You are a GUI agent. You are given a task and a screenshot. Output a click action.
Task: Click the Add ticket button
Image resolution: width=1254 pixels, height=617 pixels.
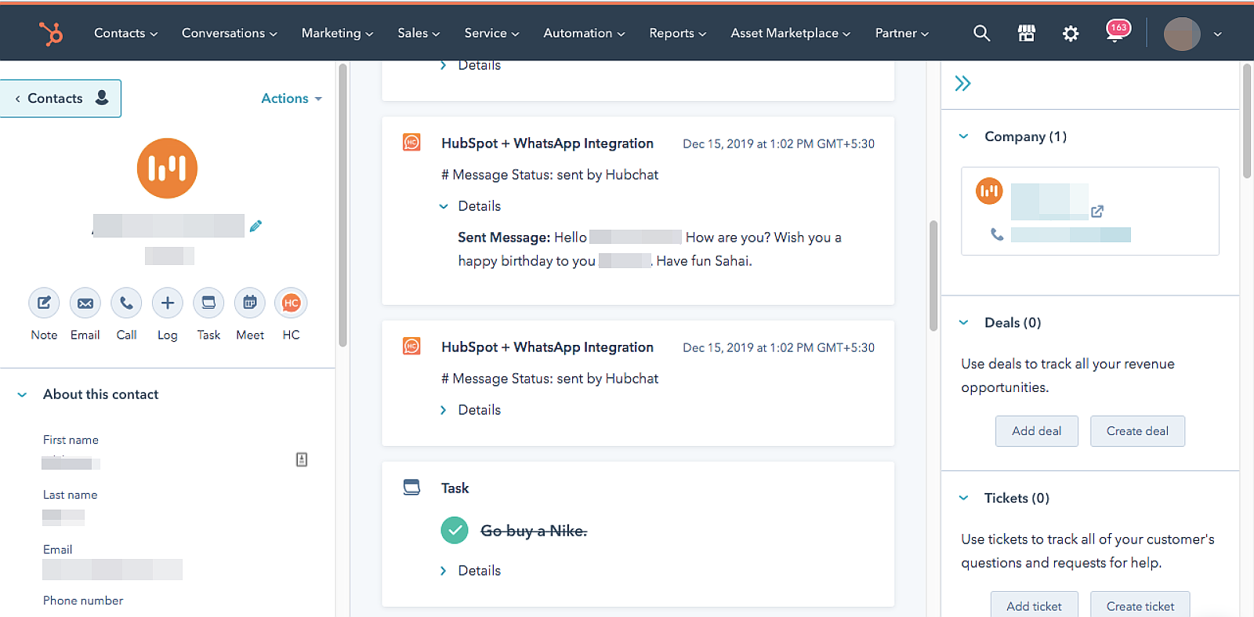(1035, 606)
